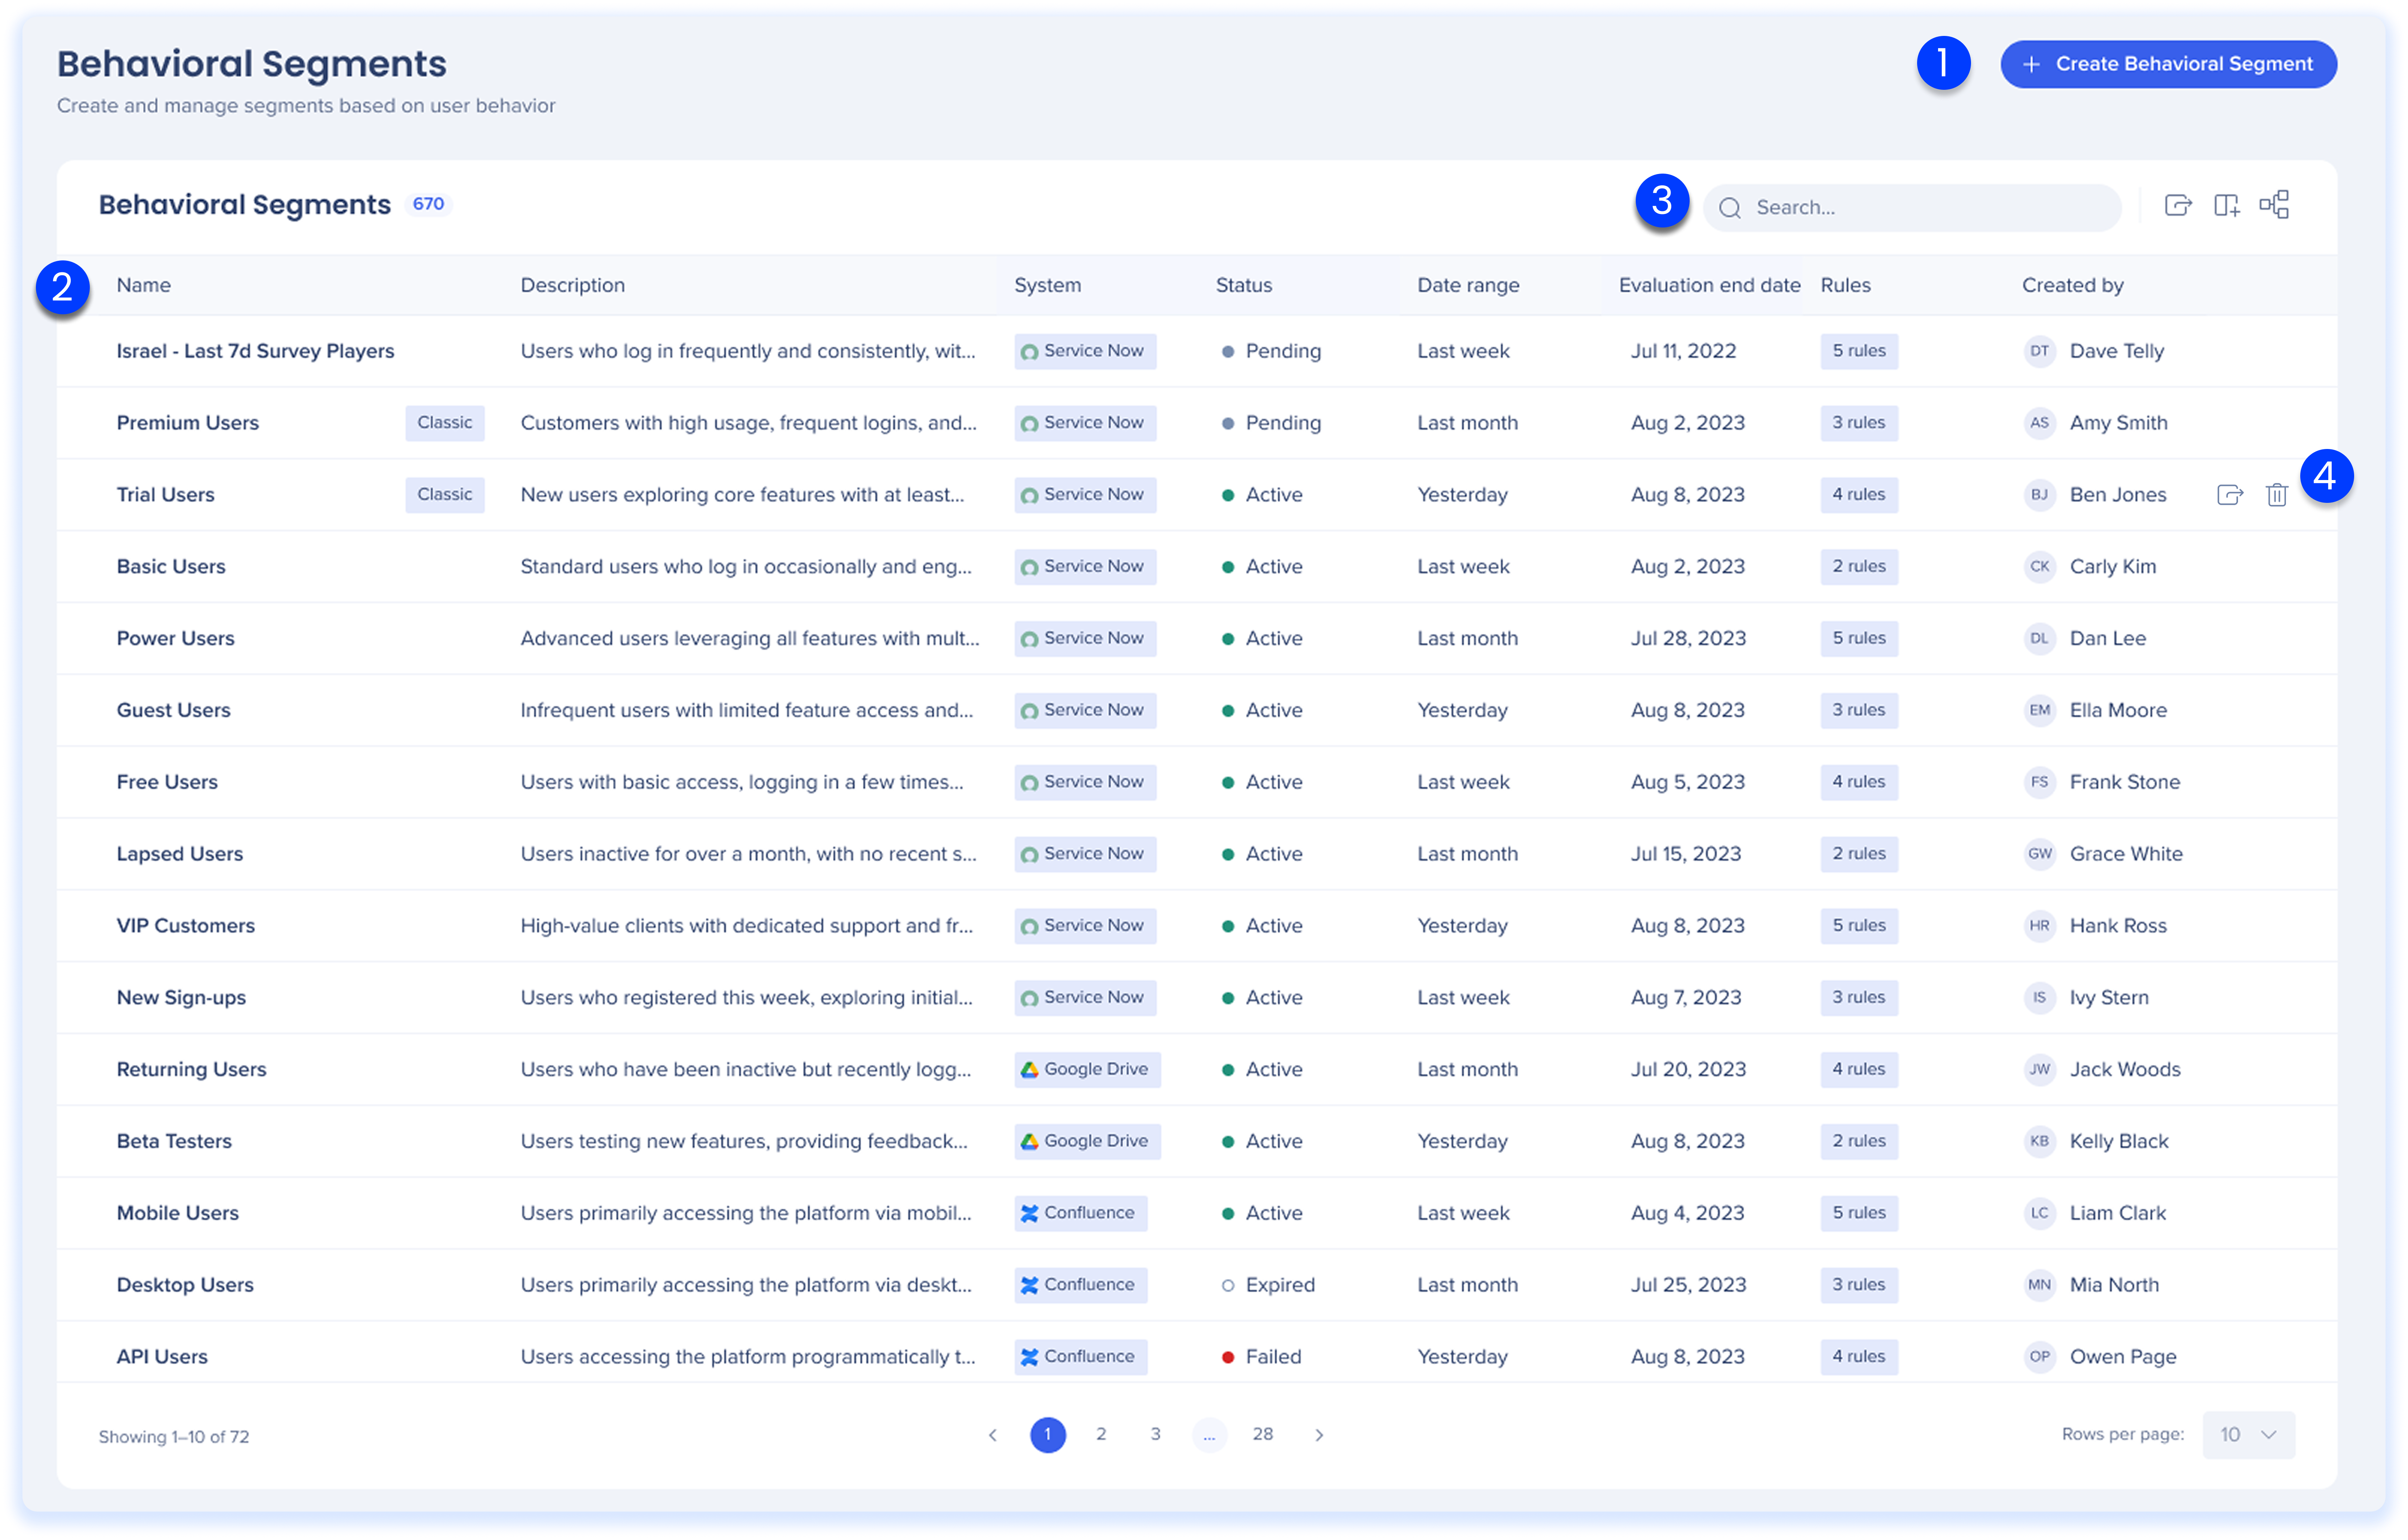2408x1540 pixels.
Task: Click the Evaluation end date column header
Action: 1709,285
